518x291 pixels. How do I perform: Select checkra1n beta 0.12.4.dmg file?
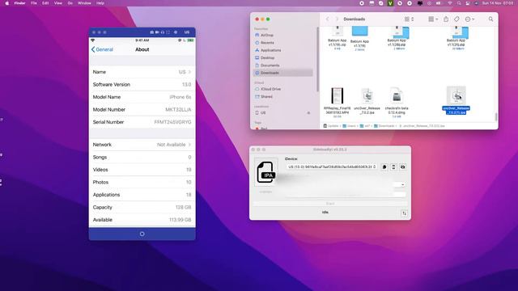(x=397, y=103)
